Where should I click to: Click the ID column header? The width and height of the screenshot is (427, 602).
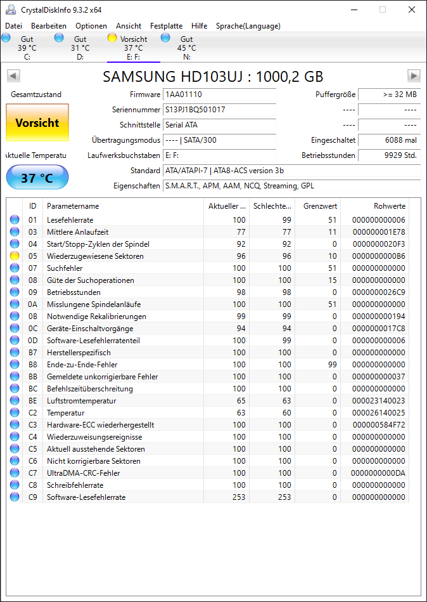(x=32, y=206)
